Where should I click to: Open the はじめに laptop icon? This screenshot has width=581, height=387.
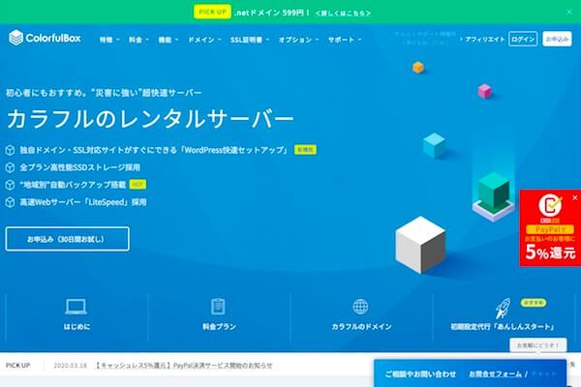point(76,307)
